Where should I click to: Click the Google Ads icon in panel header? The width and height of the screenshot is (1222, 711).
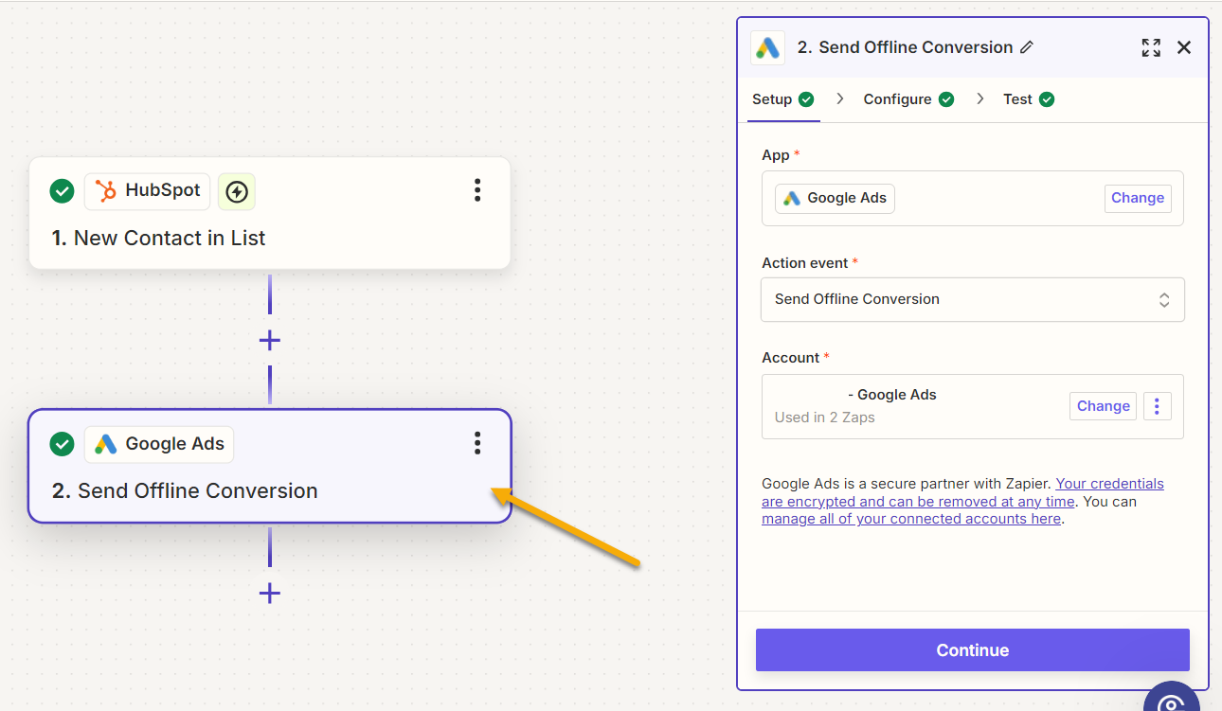(x=767, y=47)
